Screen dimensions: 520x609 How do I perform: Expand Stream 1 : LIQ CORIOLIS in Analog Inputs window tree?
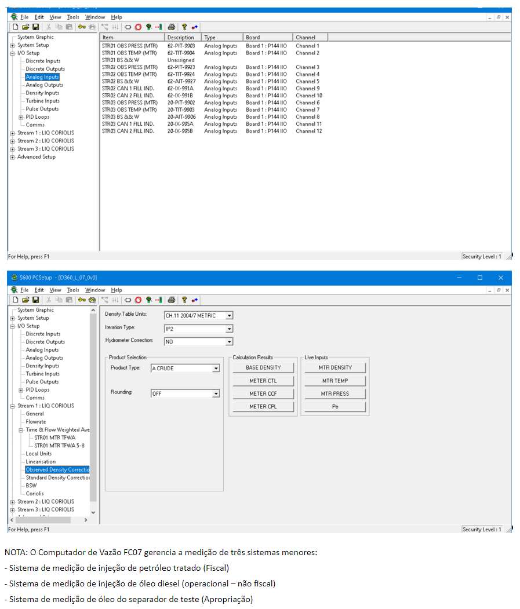12,133
